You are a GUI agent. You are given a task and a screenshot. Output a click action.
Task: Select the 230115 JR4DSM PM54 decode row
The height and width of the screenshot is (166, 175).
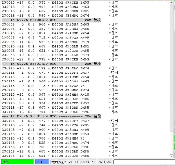(x=60, y=77)
